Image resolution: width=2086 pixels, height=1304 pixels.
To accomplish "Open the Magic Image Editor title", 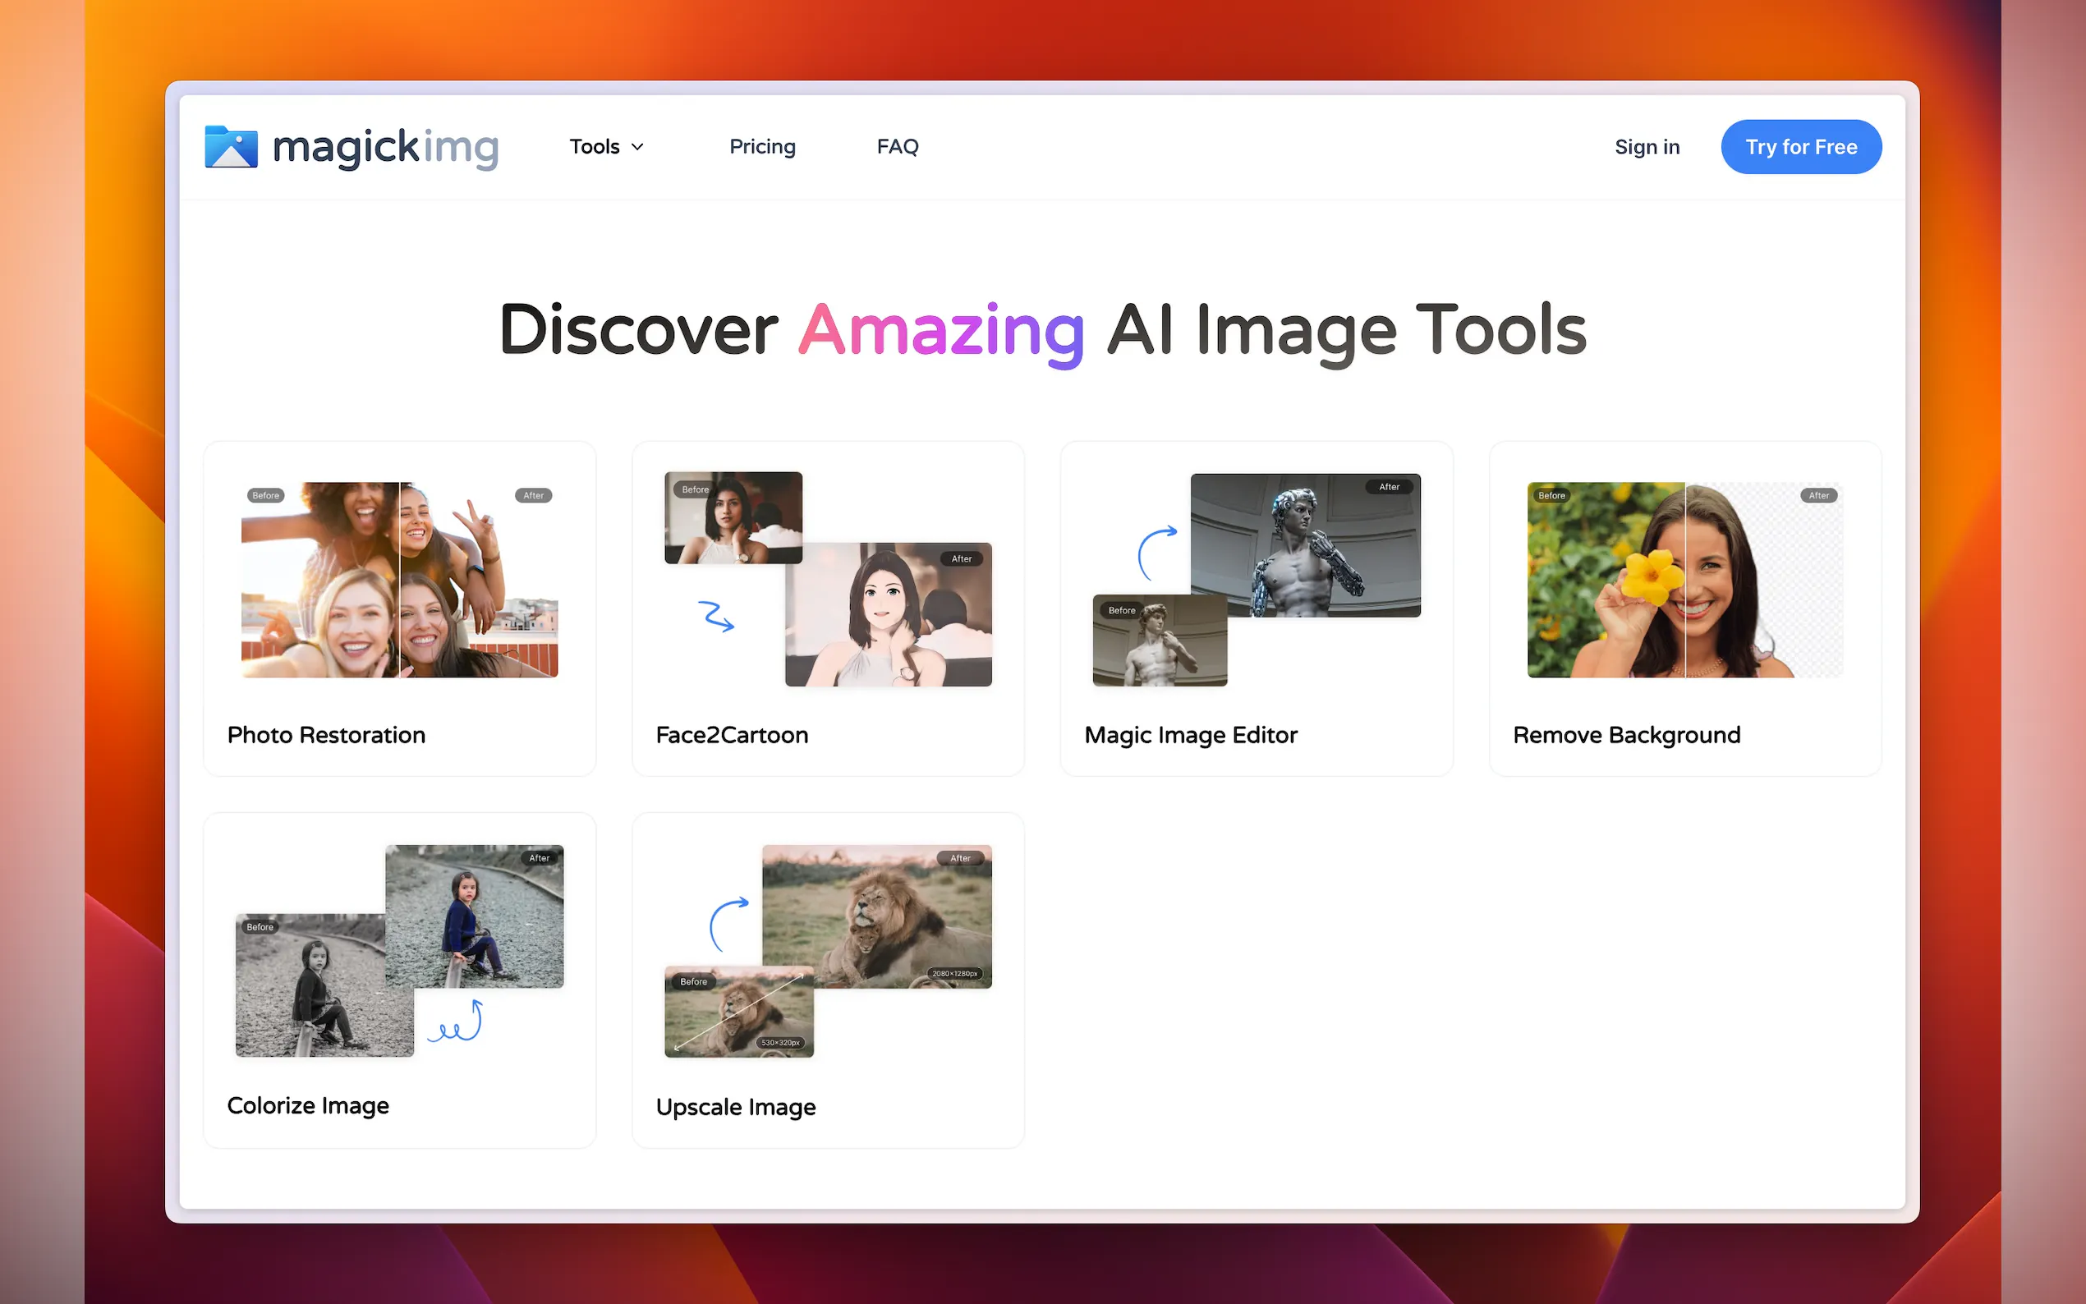I will 1190,735.
